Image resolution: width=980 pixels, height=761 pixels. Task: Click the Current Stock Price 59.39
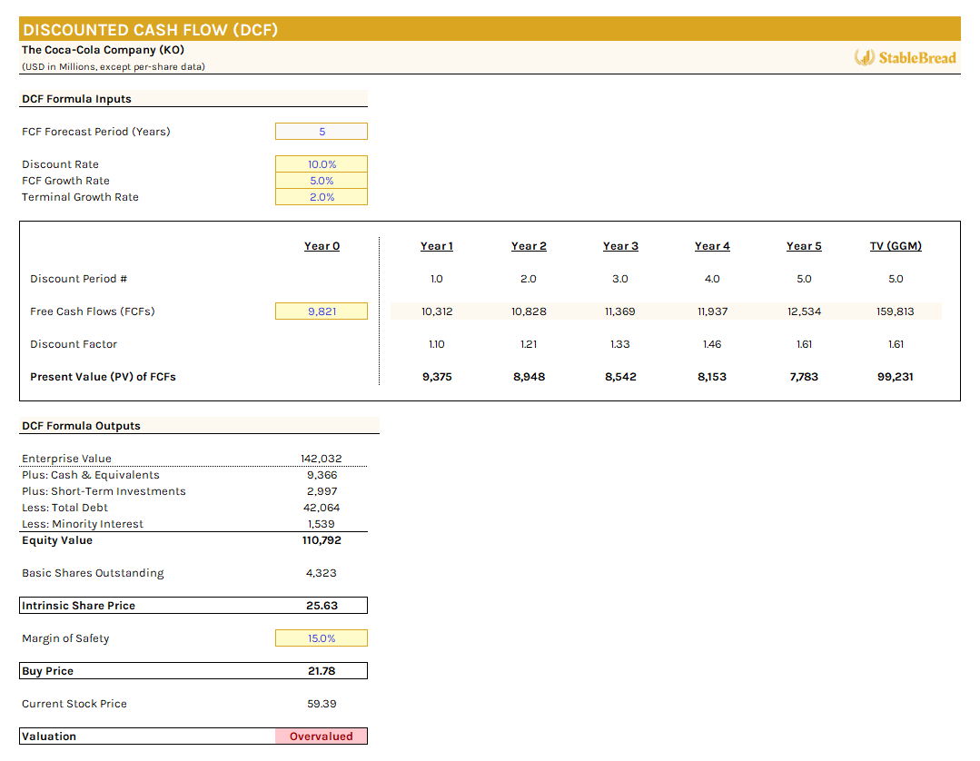click(321, 703)
